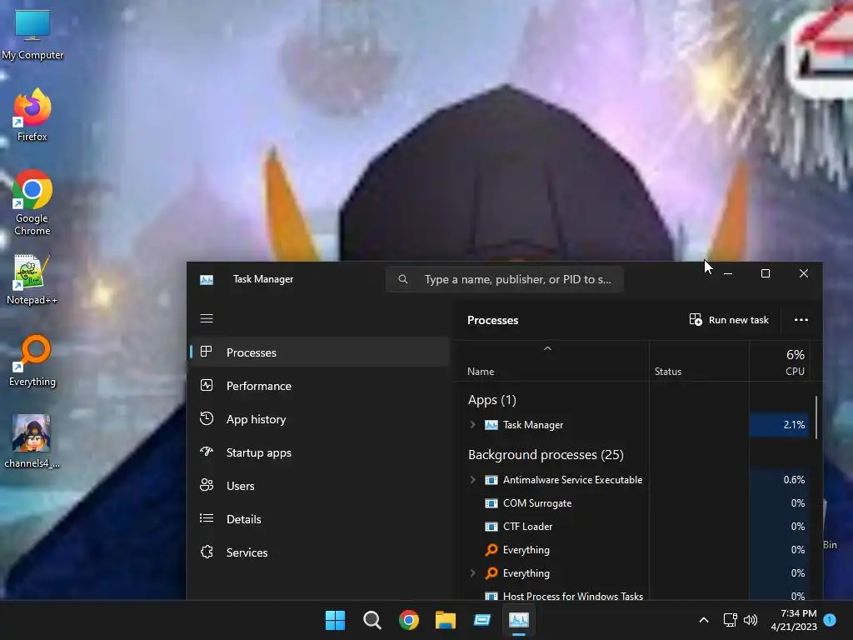Go to the Users page
This screenshot has width=853, height=640.
click(x=321, y=486)
